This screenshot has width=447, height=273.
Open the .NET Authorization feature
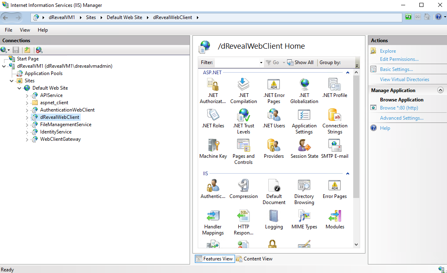(213, 91)
